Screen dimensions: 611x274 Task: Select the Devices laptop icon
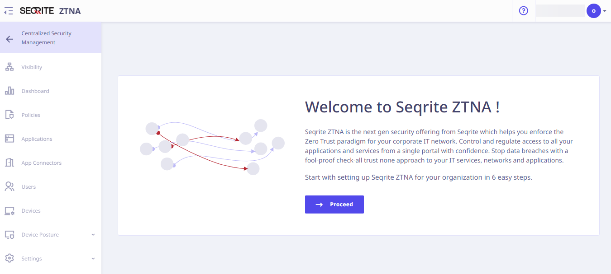click(x=10, y=211)
